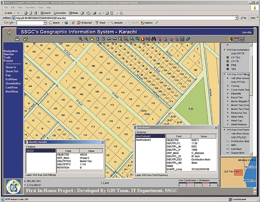Select the pan hand tool in toolbar
260x202 pixels.
click(x=92, y=39)
